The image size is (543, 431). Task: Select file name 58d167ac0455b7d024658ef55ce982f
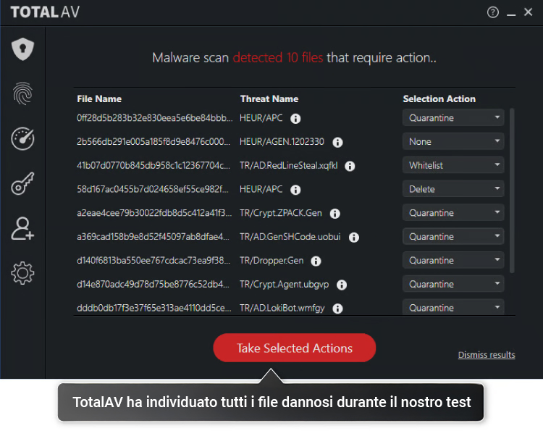(x=152, y=189)
